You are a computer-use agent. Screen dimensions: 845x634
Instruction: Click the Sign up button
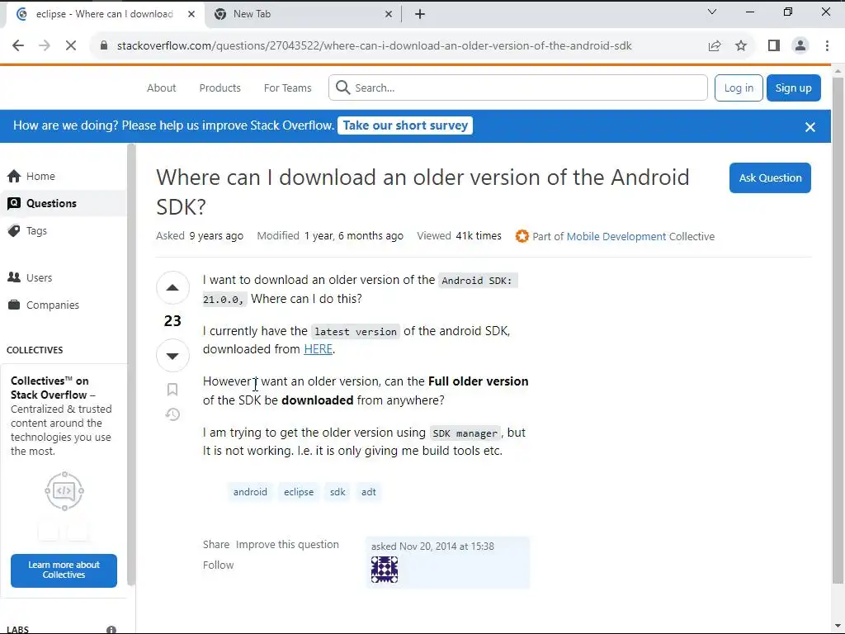coord(793,88)
